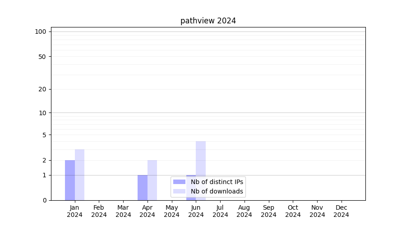Image resolution: width=406 pixels, height=225 pixels.
Task: Click the 10 y-axis tick label
Action: (42, 113)
